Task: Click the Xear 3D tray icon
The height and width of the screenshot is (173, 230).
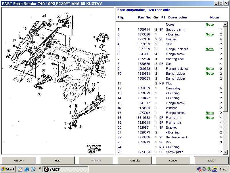Action: [x=214, y=169]
